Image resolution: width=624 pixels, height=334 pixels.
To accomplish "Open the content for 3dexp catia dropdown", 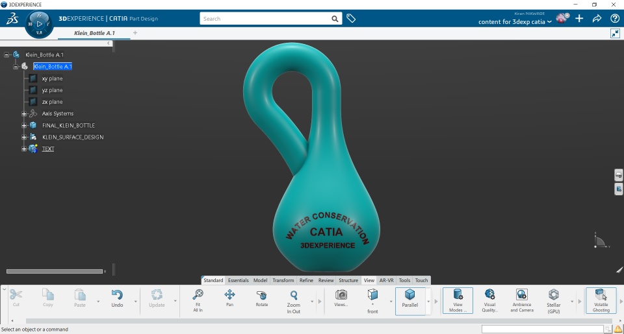I will tap(515, 22).
